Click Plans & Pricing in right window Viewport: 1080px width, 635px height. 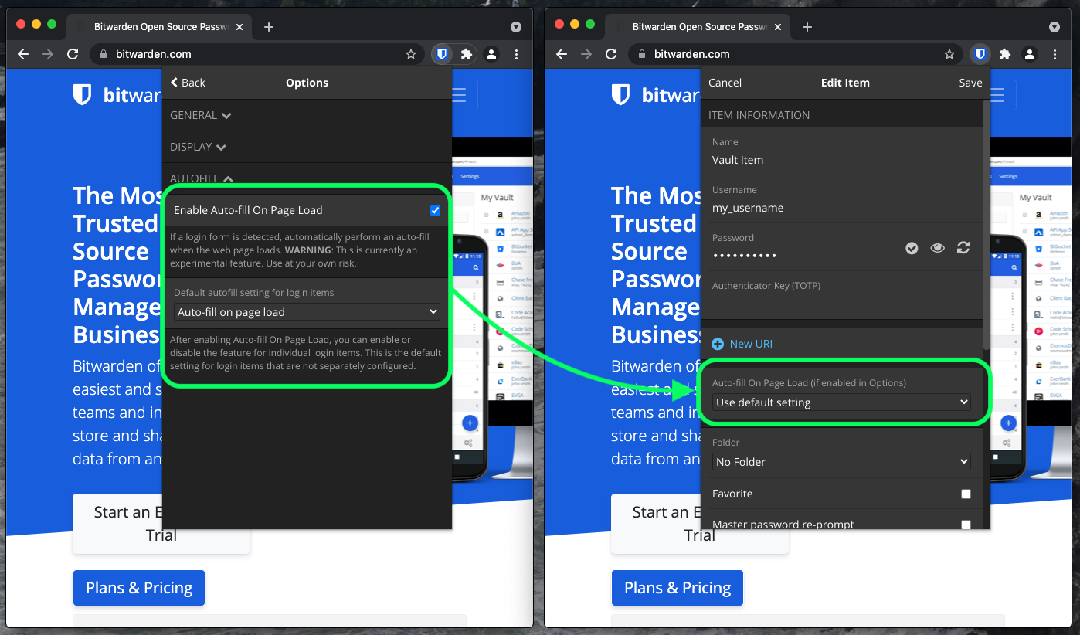(678, 588)
